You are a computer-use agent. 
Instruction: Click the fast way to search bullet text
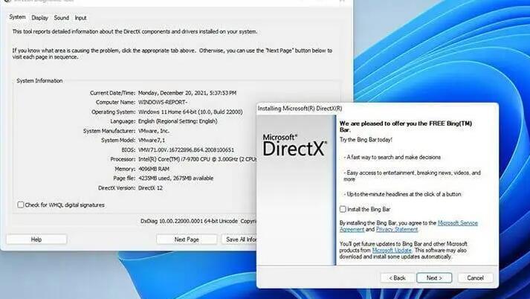392,157
